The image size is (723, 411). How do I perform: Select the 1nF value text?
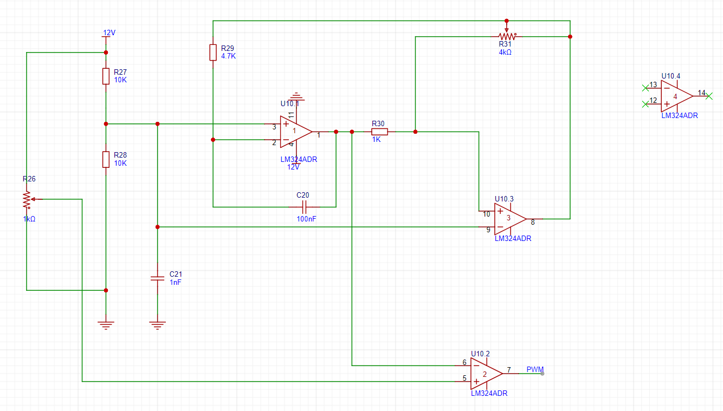176,282
